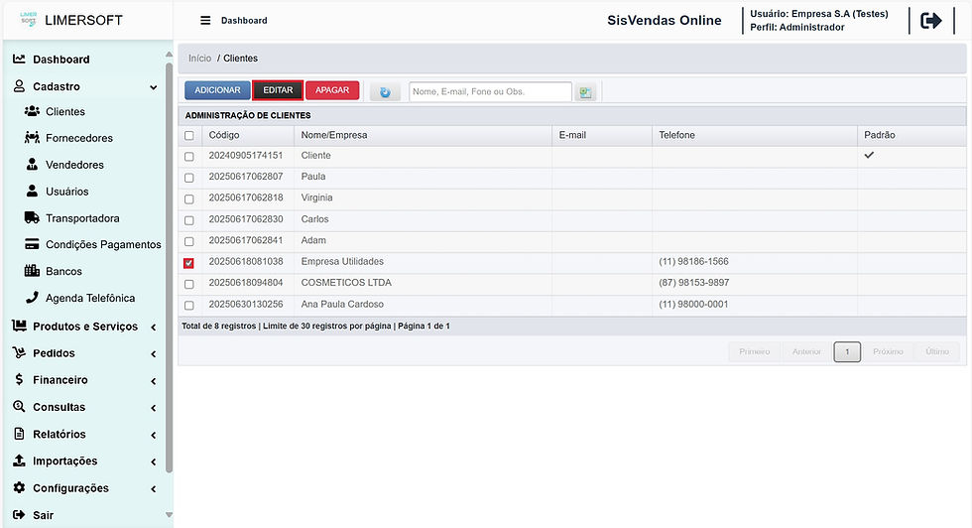The image size is (972, 528).
Task: Check the box for row Paula
Action: tap(189, 178)
